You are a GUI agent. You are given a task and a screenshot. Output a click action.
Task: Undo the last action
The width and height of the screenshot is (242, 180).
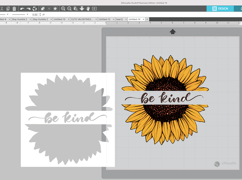[22, 9]
